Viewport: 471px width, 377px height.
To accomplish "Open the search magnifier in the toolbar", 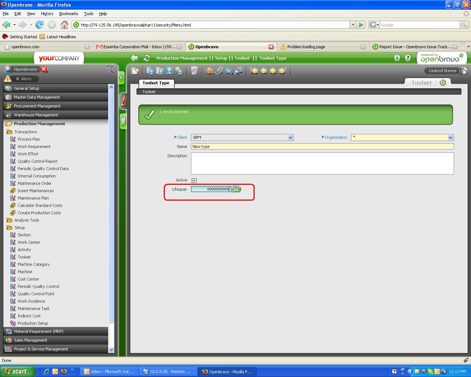I will [229, 70].
